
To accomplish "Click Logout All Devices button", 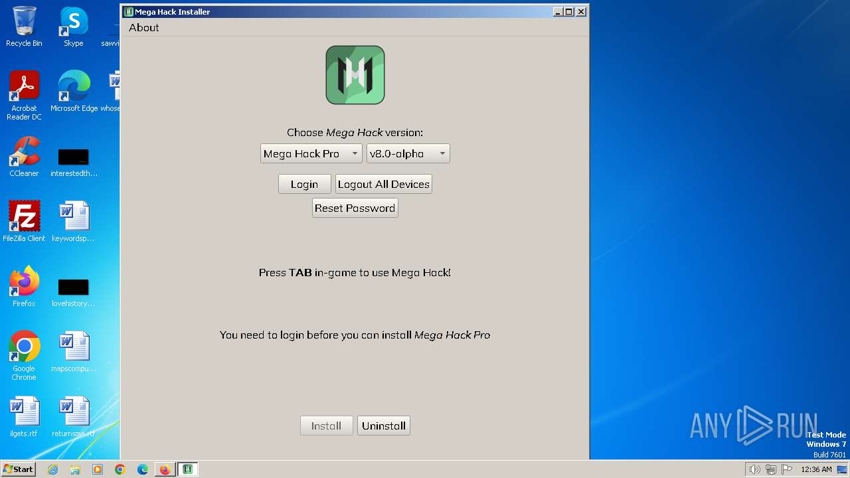I will tap(384, 184).
